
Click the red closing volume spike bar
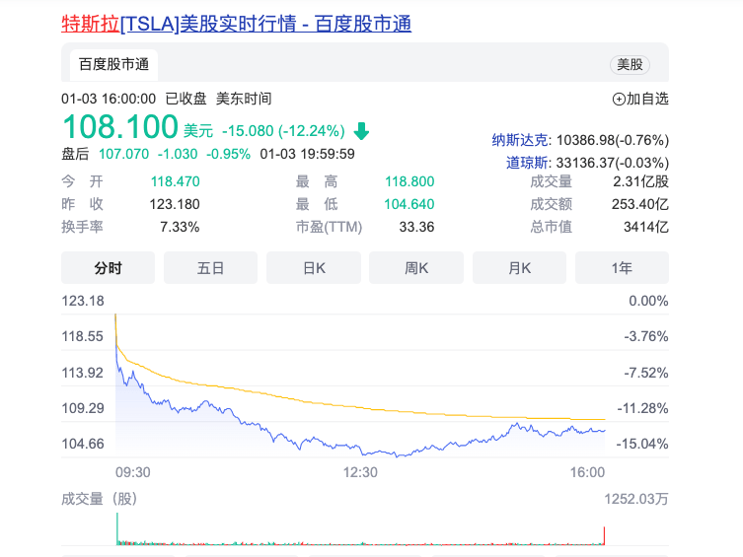pos(604,535)
